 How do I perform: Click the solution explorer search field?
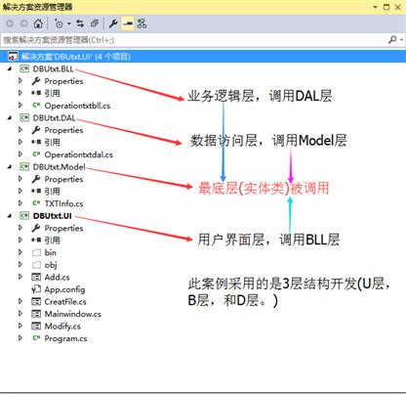click(194, 40)
